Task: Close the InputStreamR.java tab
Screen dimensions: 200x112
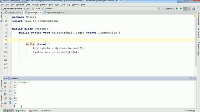Action: pyautogui.click(x=63, y=12)
